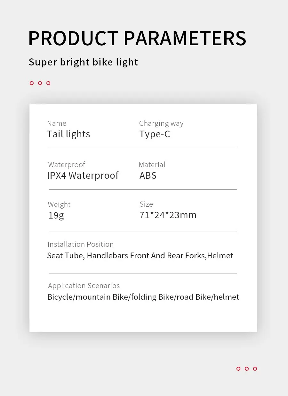The height and width of the screenshot is (396, 288).
Task: Click the middle red circle under the subtitle
Action: (x=40, y=83)
